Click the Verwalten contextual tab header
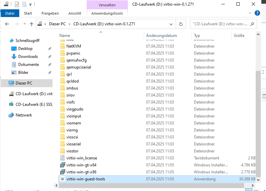Image resolution: width=266 pixels, height=191 pixels. pyautogui.click(x=107, y=5)
